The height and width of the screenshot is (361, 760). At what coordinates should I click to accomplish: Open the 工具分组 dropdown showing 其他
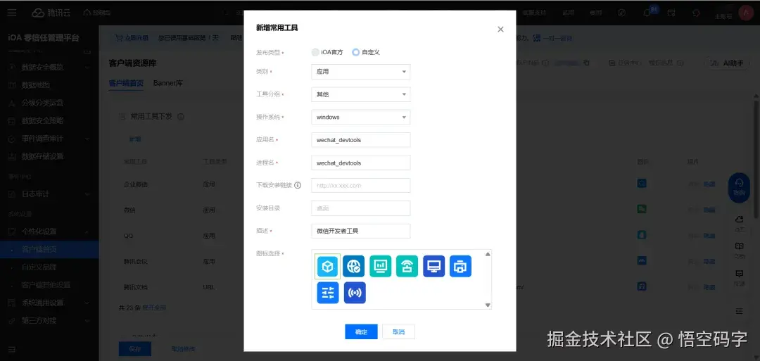click(x=361, y=94)
